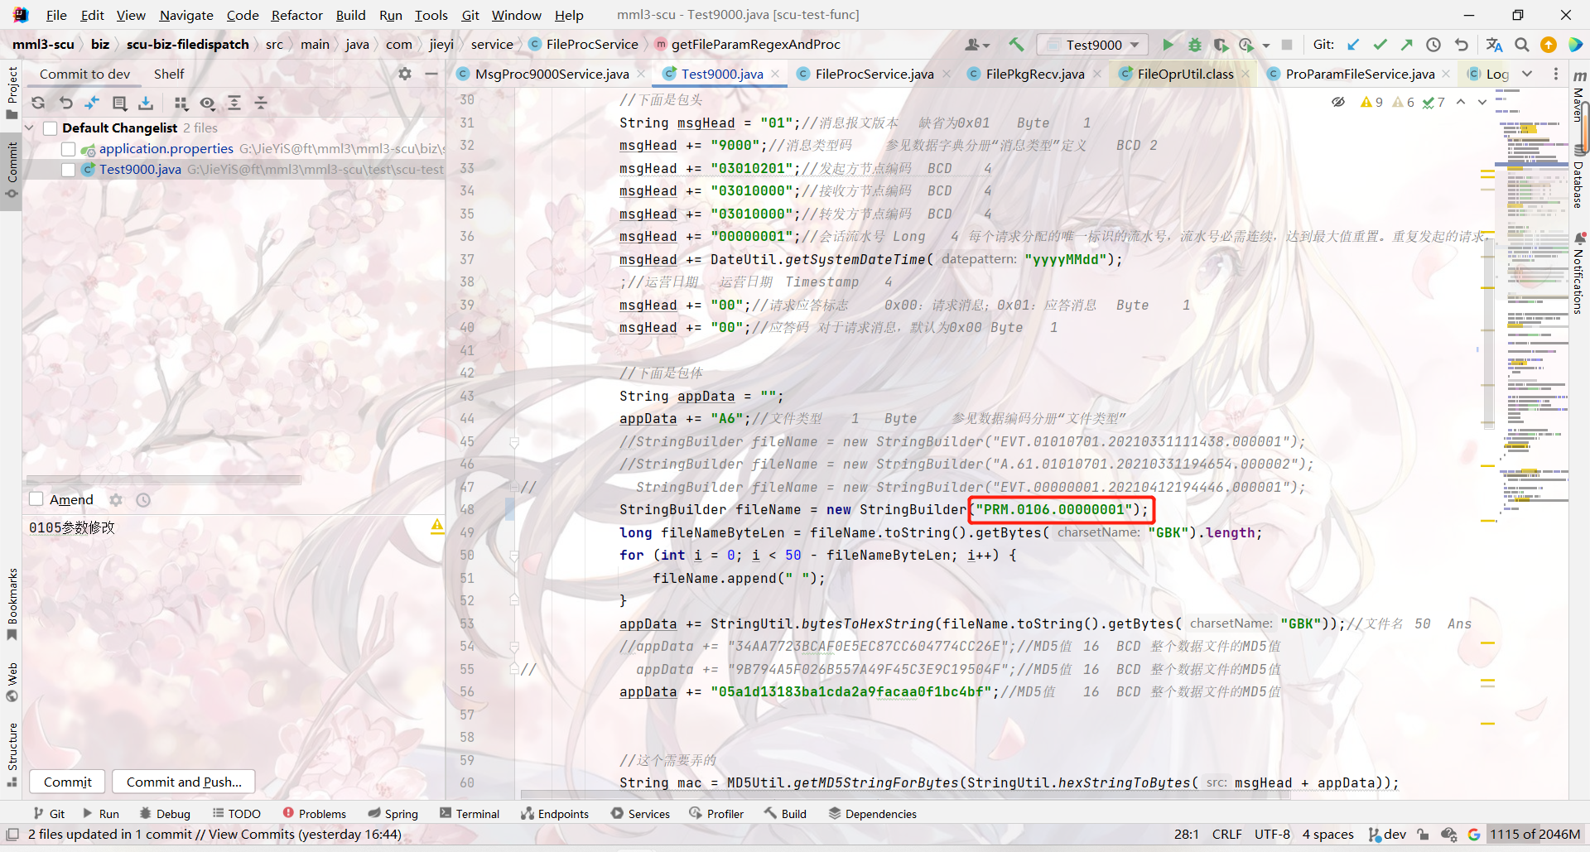Open Git history clock icon
The height and width of the screenshot is (852, 1590).
[1433, 45]
